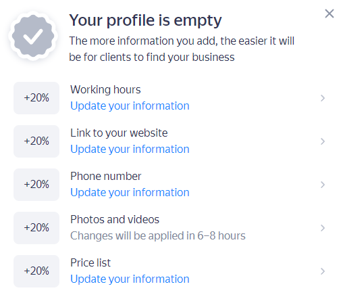
Task: Update your information under Working hours
Action: pos(130,106)
